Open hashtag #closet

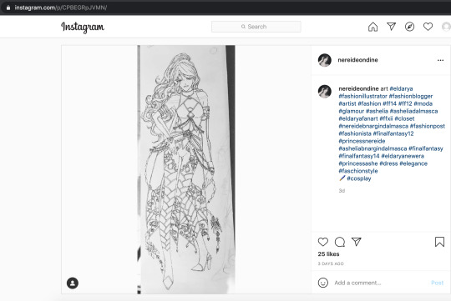tap(404, 118)
